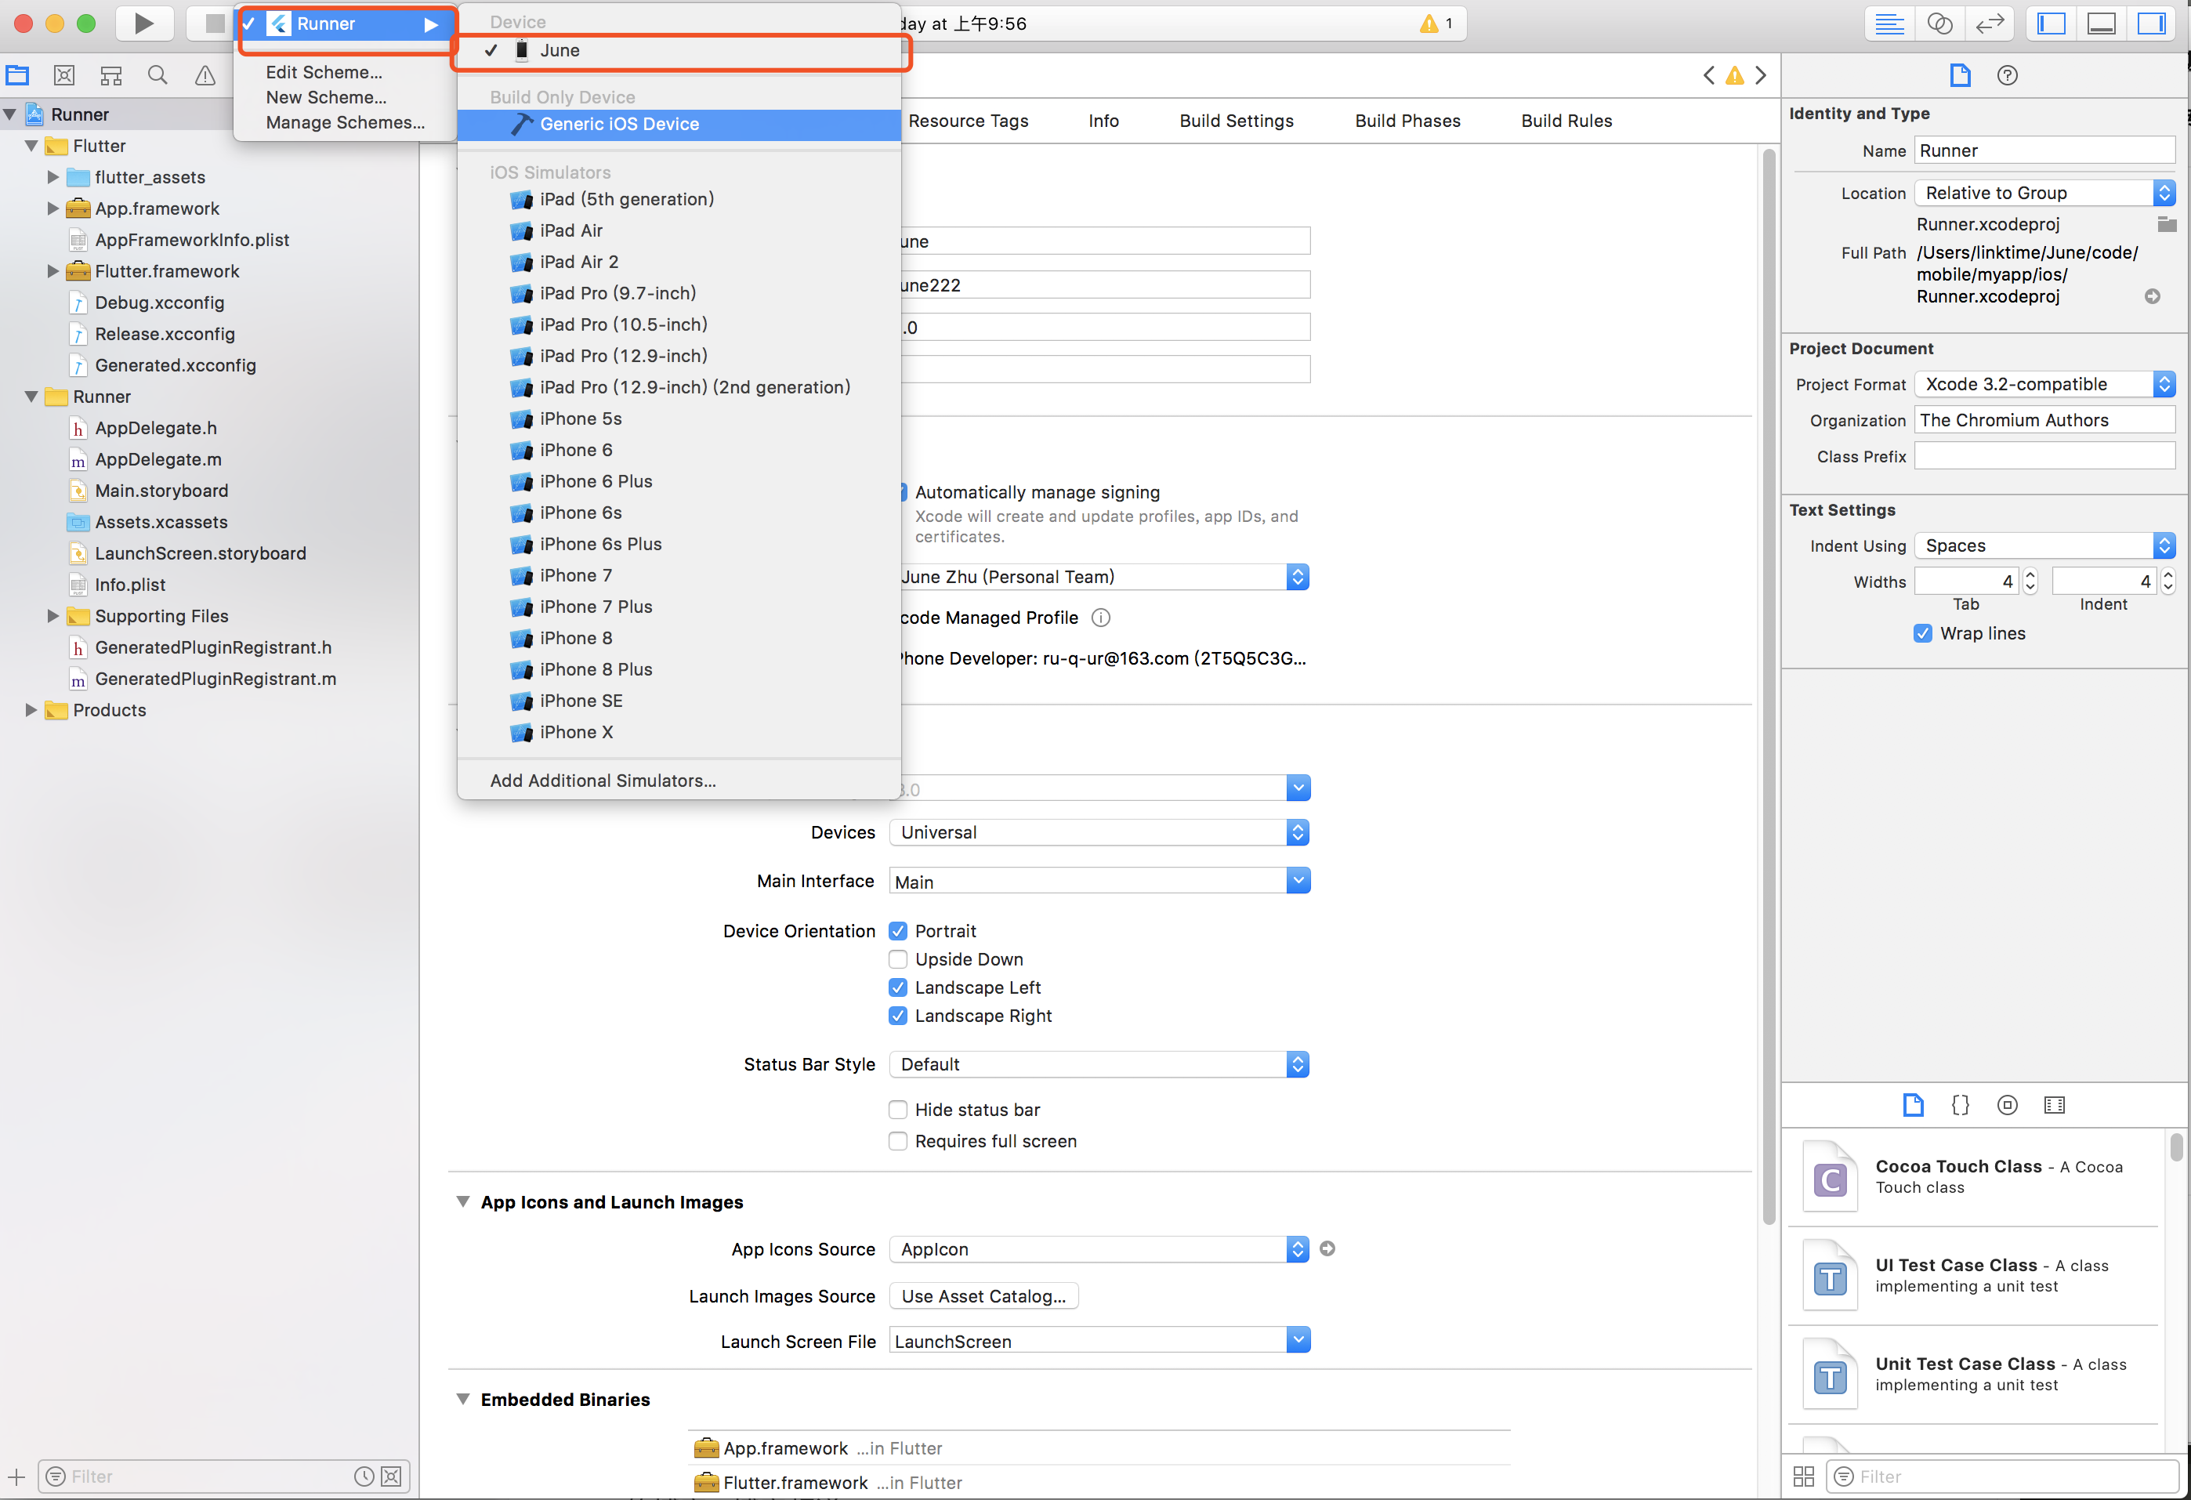Switch to the Build Phases tab
Screen dimensions: 2191x1500
coord(1407,121)
